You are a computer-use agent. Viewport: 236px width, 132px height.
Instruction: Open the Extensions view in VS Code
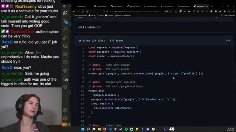tap(65, 54)
